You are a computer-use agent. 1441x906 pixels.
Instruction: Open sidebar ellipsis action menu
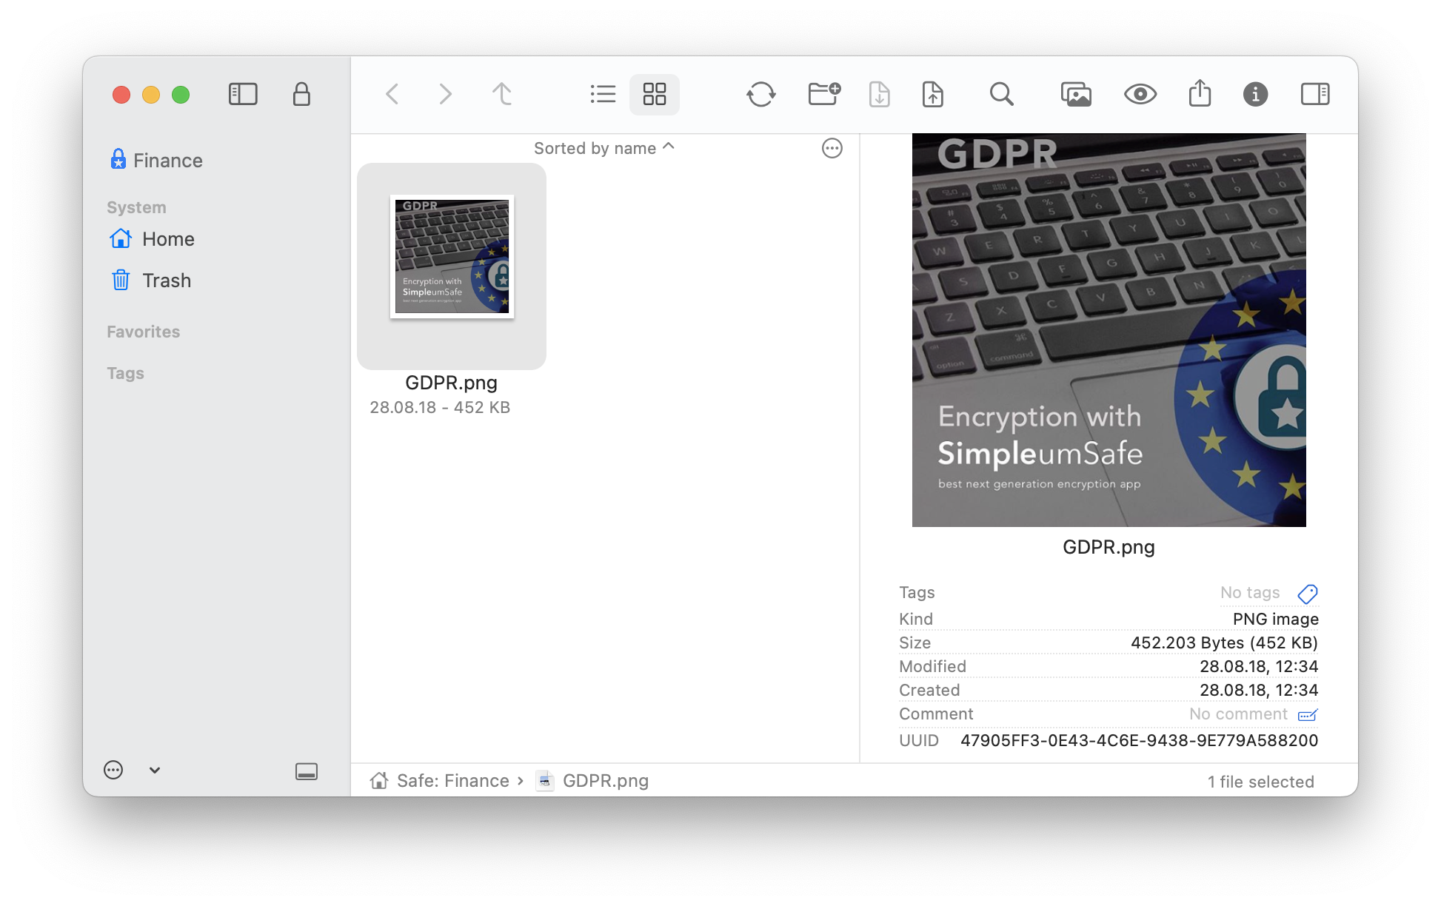(113, 770)
